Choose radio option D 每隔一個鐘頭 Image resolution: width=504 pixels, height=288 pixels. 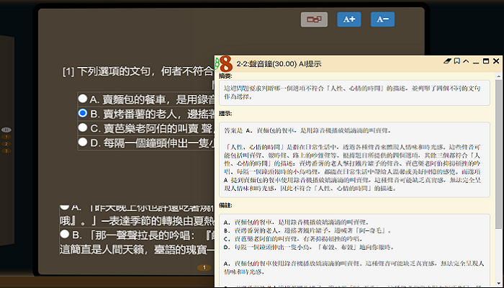(x=84, y=142)
